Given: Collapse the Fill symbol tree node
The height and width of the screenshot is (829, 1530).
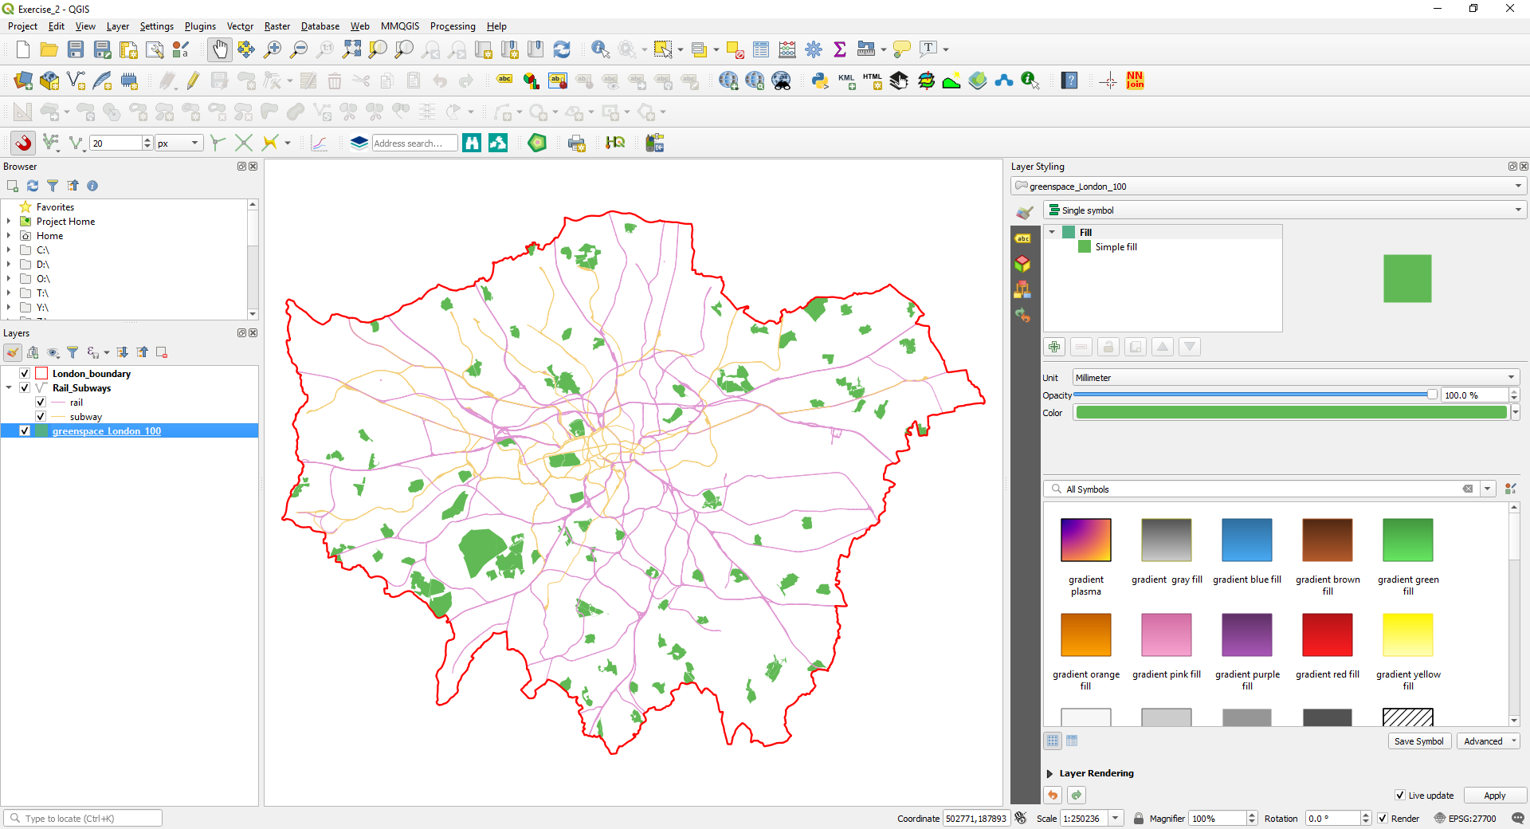Looking at the screenshot, I should [1052, 232].
